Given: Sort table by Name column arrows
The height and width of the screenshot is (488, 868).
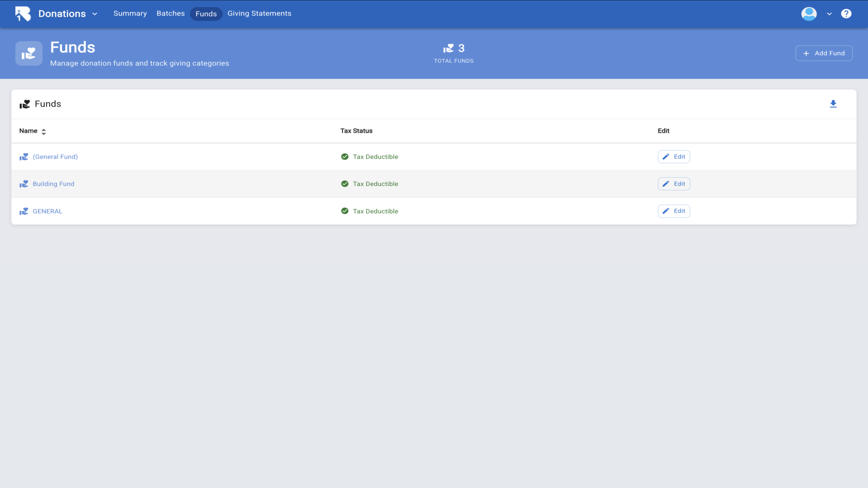Looking at the screenshot, I should (x=43, y=131).
